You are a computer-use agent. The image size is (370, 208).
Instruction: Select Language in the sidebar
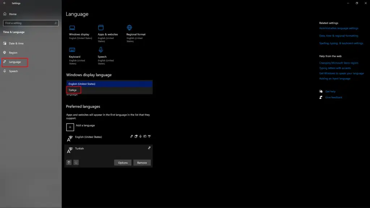(x=15, y=62)
